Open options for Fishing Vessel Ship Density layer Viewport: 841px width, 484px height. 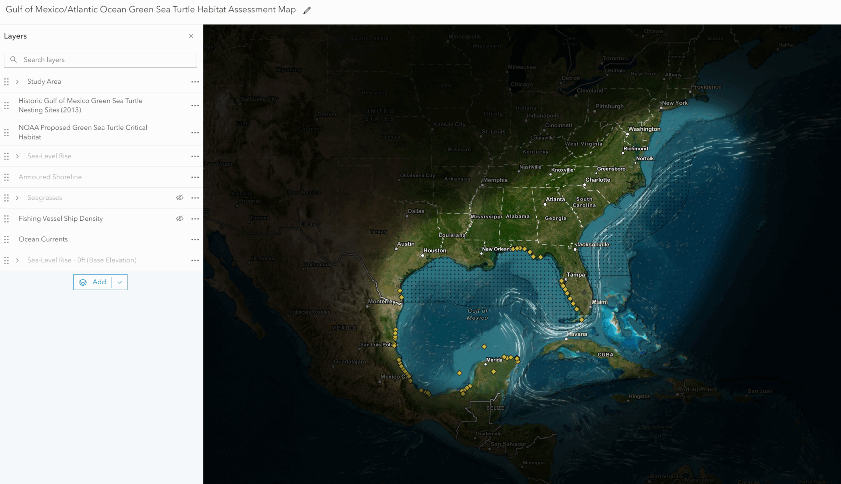tap(195, 218)
